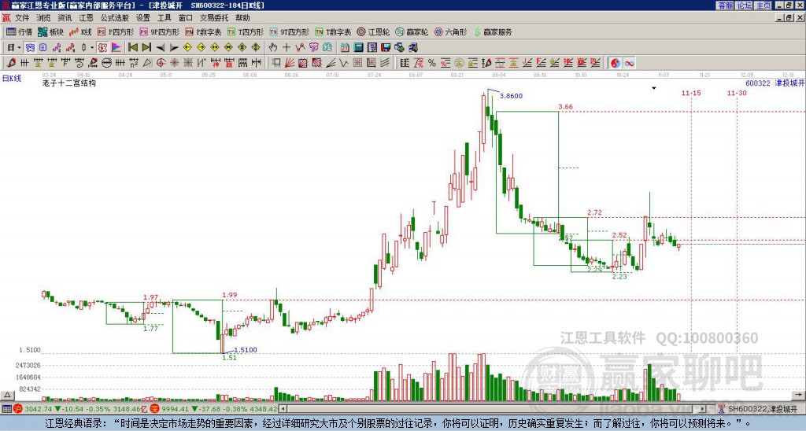Select the n² grid tool
The height and width of the screenshot is (431, 806).
134,63
